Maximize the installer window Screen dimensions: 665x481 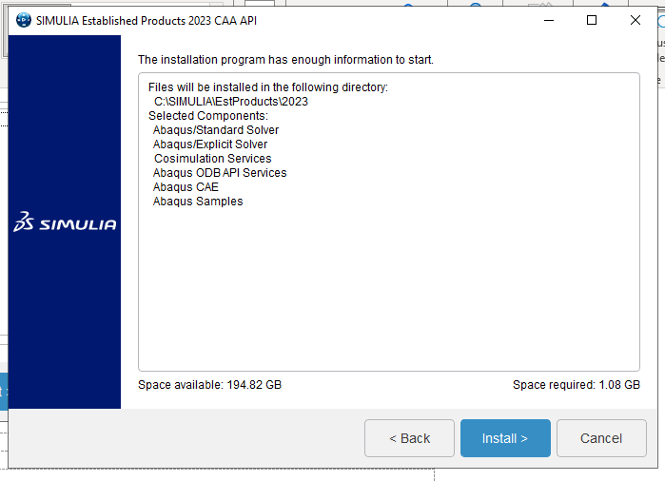click(592, 20)
